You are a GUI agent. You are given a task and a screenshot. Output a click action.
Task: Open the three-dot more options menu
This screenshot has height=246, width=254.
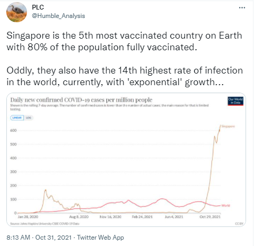pos(242,7)
